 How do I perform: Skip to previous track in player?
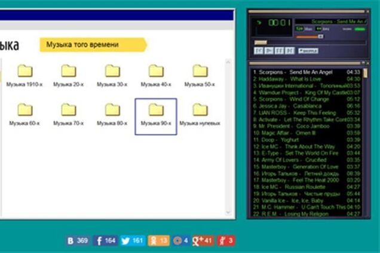258,51
